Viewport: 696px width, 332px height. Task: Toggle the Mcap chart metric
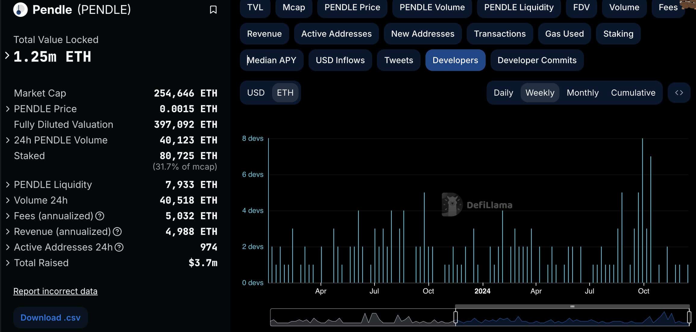pos(294,8)
